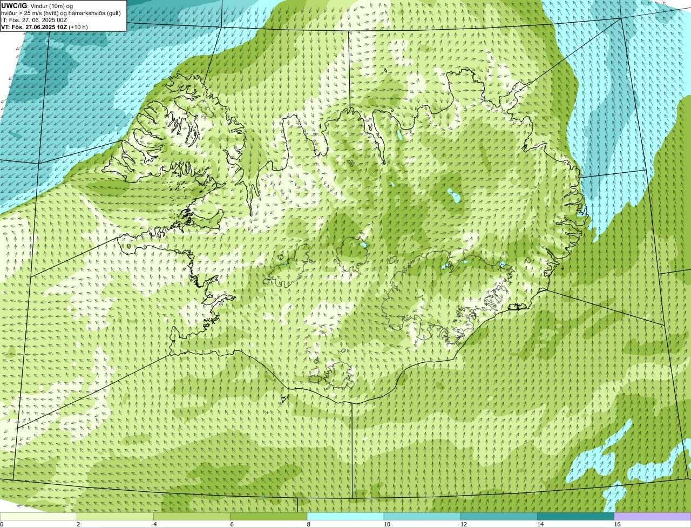Screen dimensions: 691x528
Task: Click the 2–4 m/s light green legend swatch
Action: pos(115,516)
